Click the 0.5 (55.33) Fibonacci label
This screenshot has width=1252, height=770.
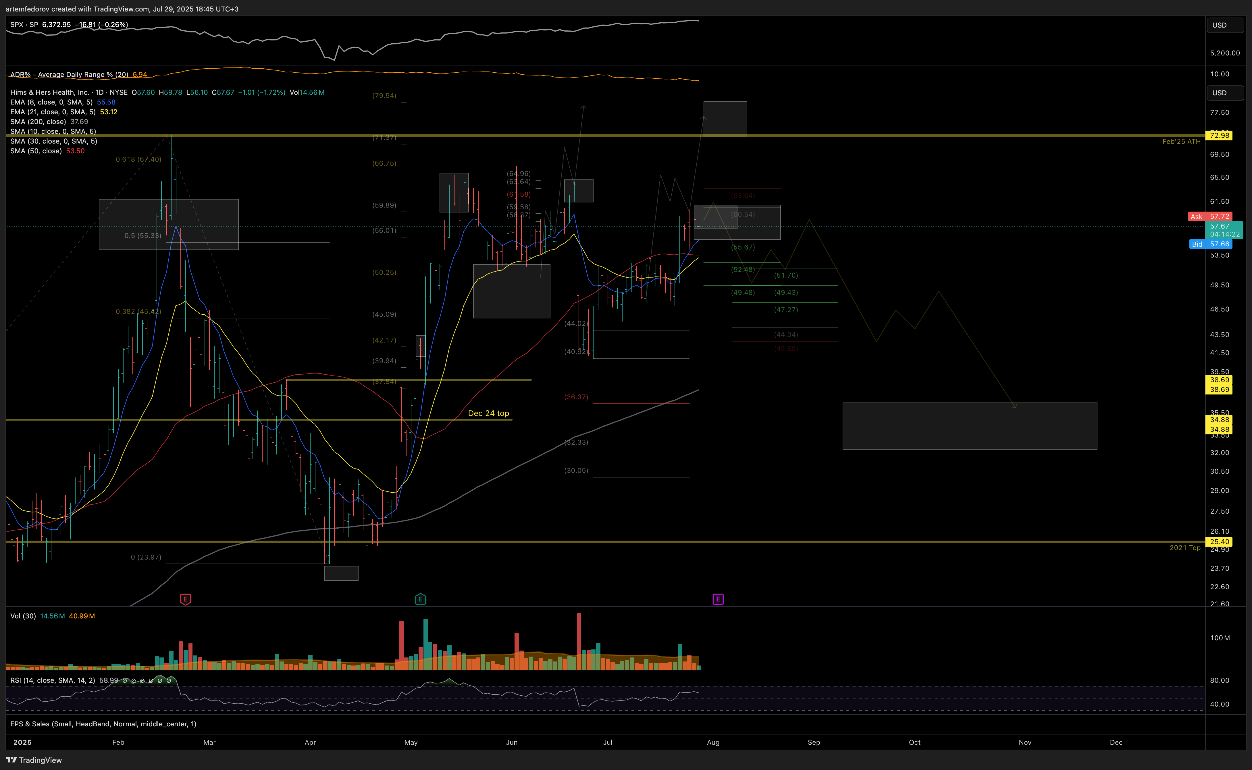(143, 235)
